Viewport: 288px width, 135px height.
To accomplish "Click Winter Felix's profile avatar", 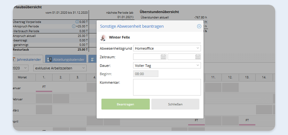I will pos(103,38).
